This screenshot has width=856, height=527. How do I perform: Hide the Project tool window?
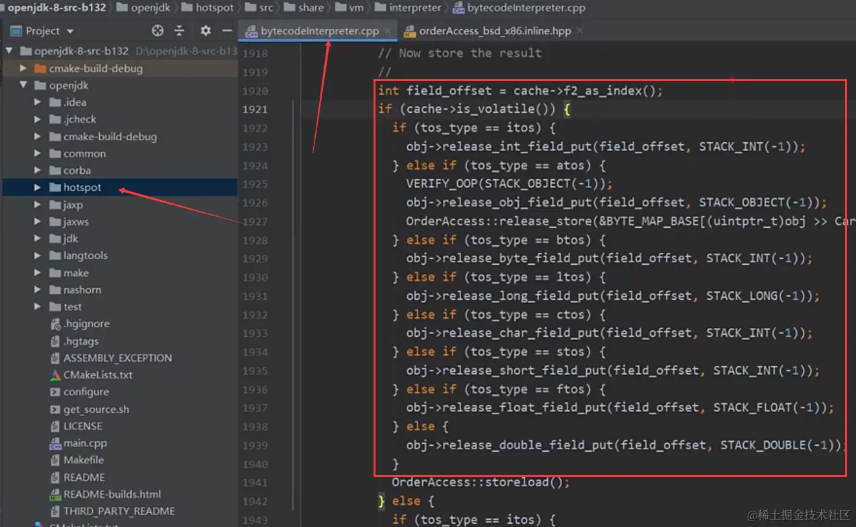[227, 31]
